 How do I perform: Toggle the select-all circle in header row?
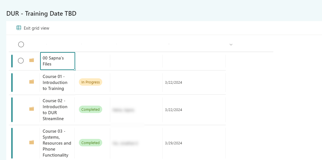point(21,44)
